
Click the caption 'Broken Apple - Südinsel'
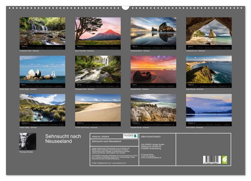pyautogui.click(x=28, y=89)
